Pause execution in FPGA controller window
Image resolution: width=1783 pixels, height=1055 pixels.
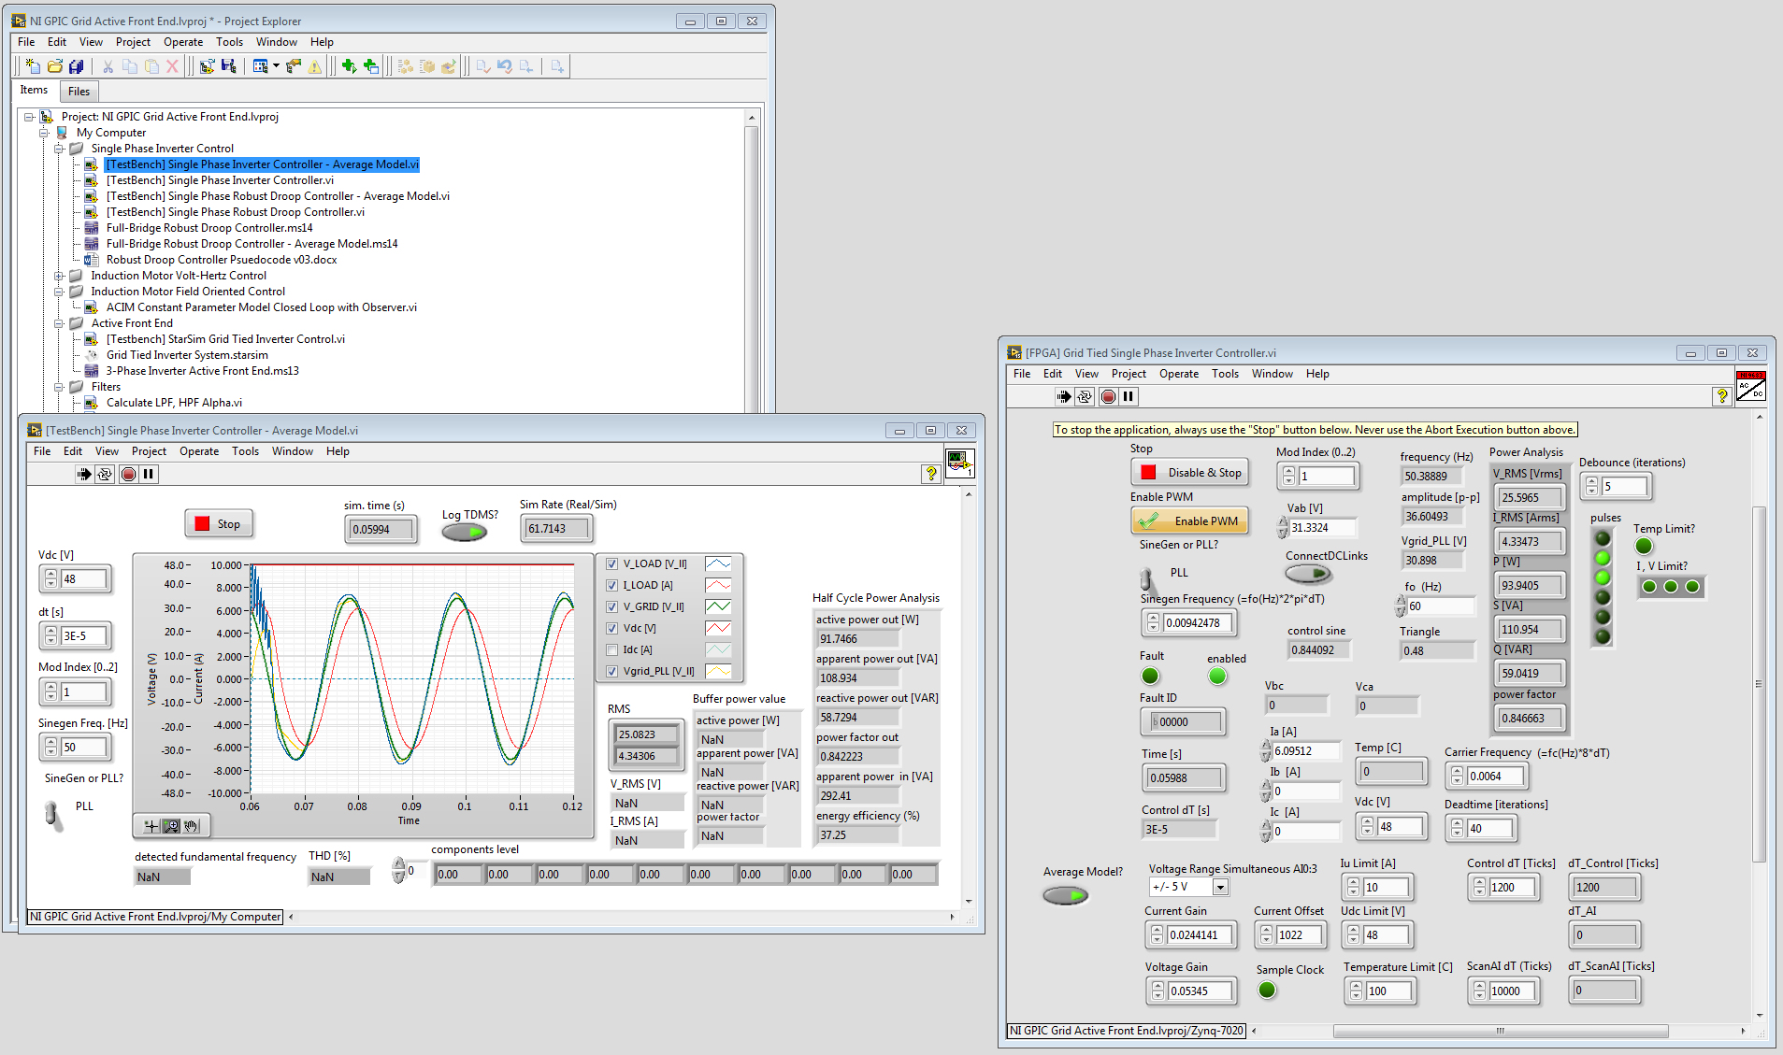point(1129,396)
